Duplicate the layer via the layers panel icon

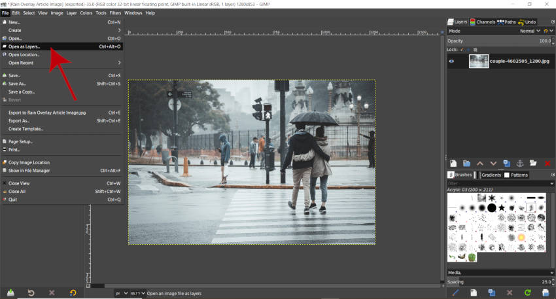[x=507, y=163]
